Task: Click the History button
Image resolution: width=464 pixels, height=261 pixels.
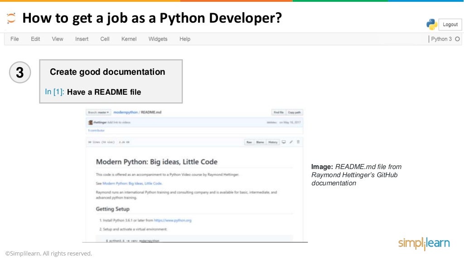Action: pos(273,142)
